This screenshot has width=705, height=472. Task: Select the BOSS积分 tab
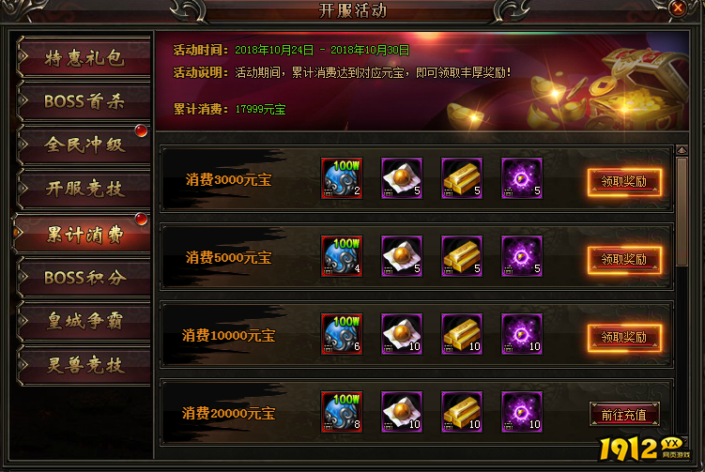tap(84, 278)
